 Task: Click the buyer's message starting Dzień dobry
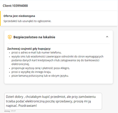click(53, 101)
